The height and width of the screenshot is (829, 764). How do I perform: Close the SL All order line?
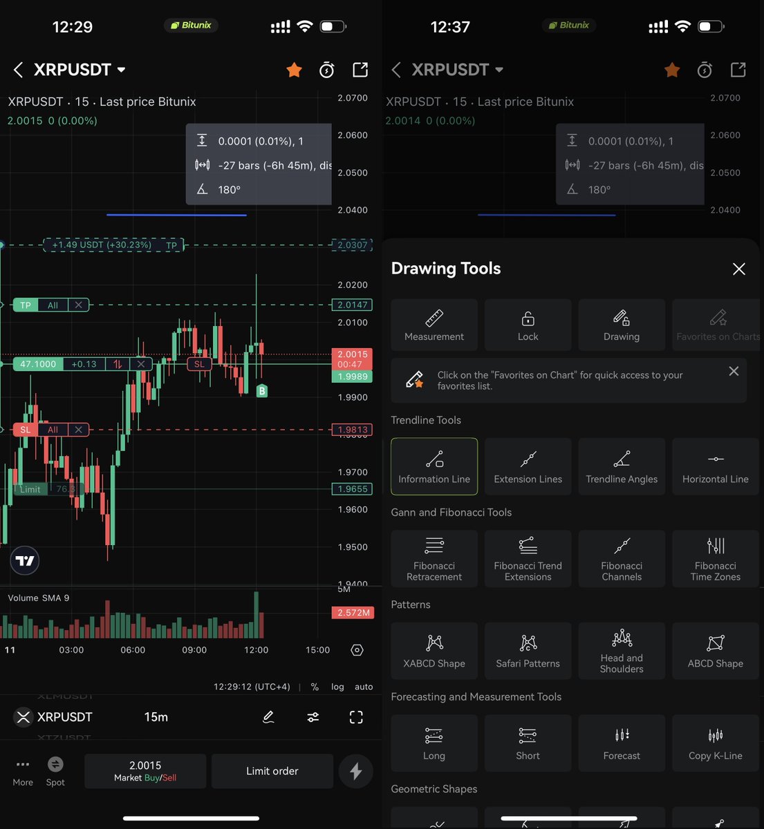79,430
